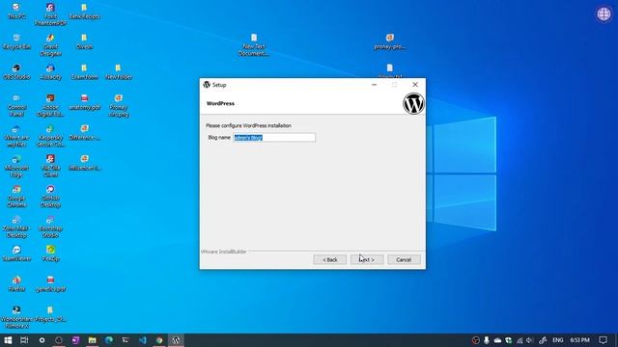Select the genetics.pdf desktop file
Viewport: 618px width, 347px height.
click(50, 283)
